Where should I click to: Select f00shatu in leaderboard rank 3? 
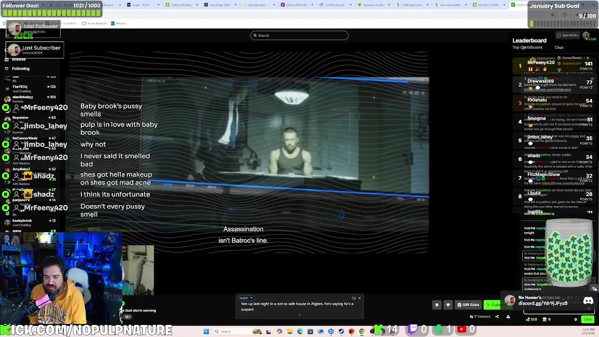[x=537, y=100]
